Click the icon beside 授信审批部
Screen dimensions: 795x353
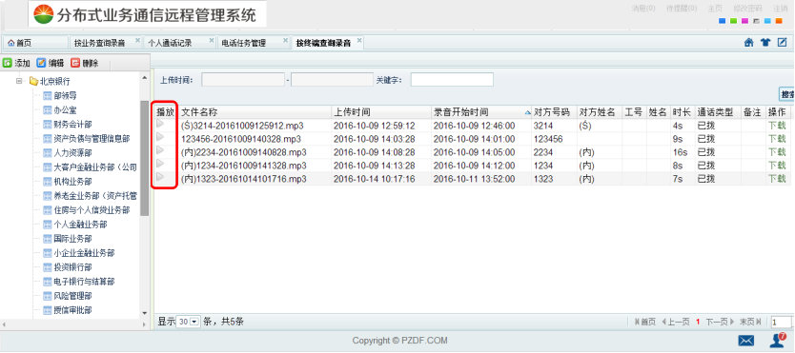point(48,310)
